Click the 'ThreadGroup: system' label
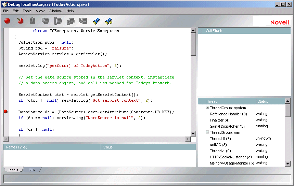Viewport: 294px width, 186px height. [x=228, y=108]
